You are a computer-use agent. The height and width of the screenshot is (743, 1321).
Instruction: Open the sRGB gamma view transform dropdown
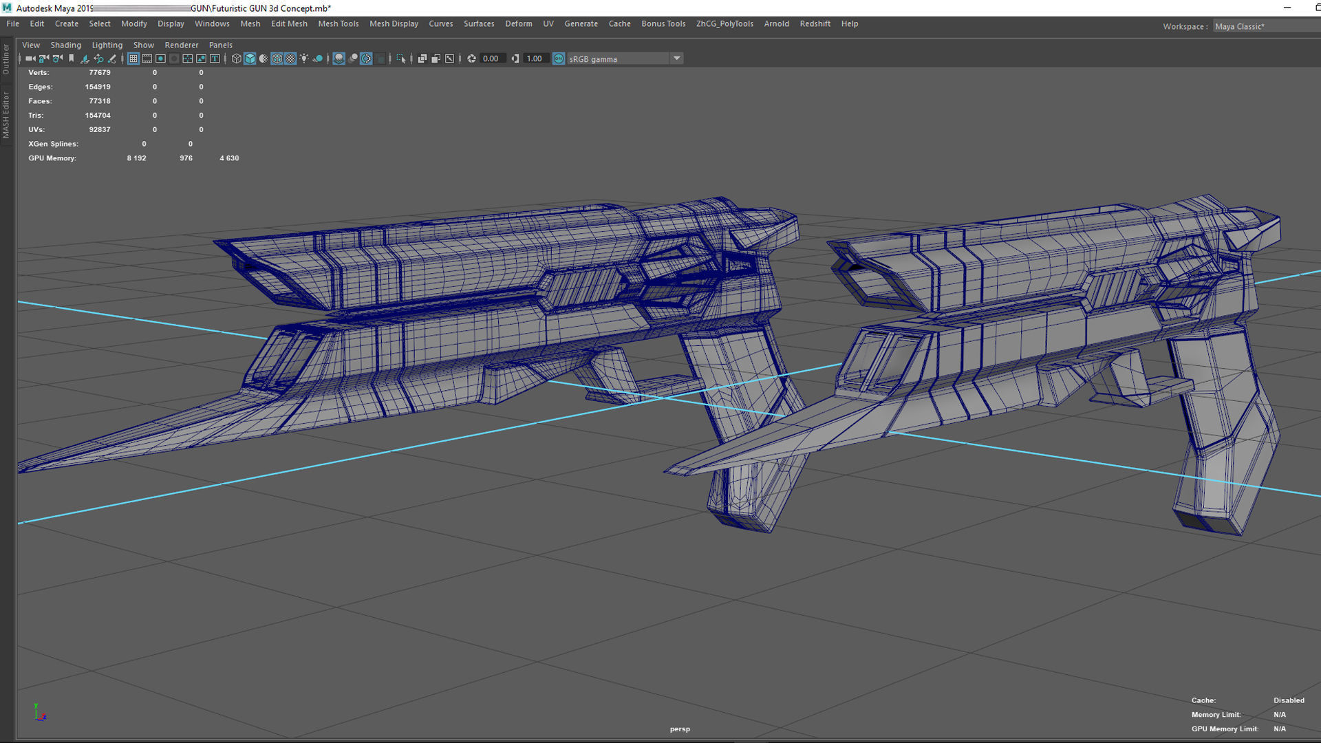(x=625, y=58)
